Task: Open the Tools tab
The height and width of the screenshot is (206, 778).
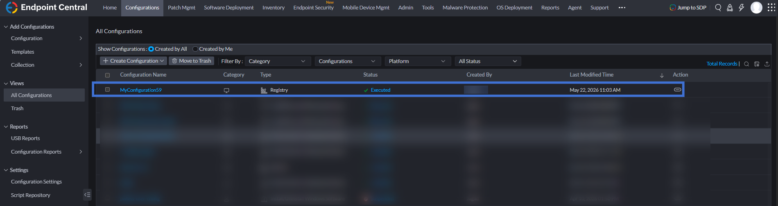Action: point(428,7)
